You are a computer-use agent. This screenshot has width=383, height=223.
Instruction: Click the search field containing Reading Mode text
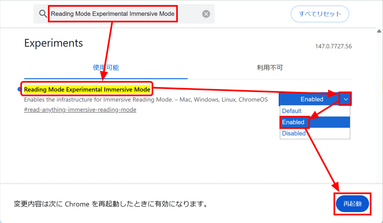coord(124,14)
